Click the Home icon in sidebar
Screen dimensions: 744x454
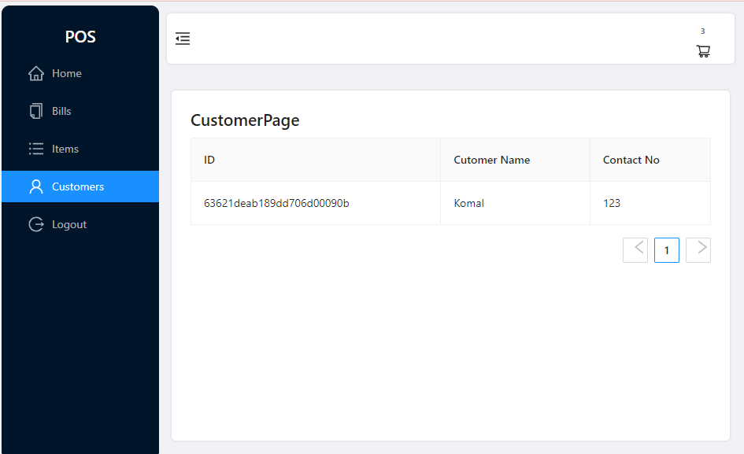pyautogui.click(x=36, y=73)
